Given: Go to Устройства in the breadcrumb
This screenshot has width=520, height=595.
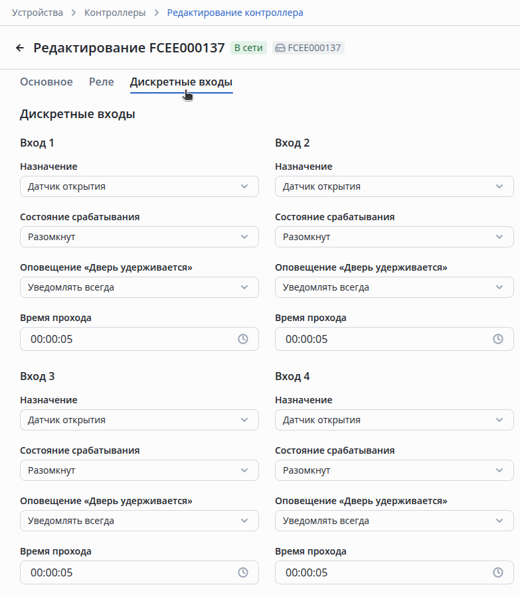Looking at the screenshot, I should point(38,13).
